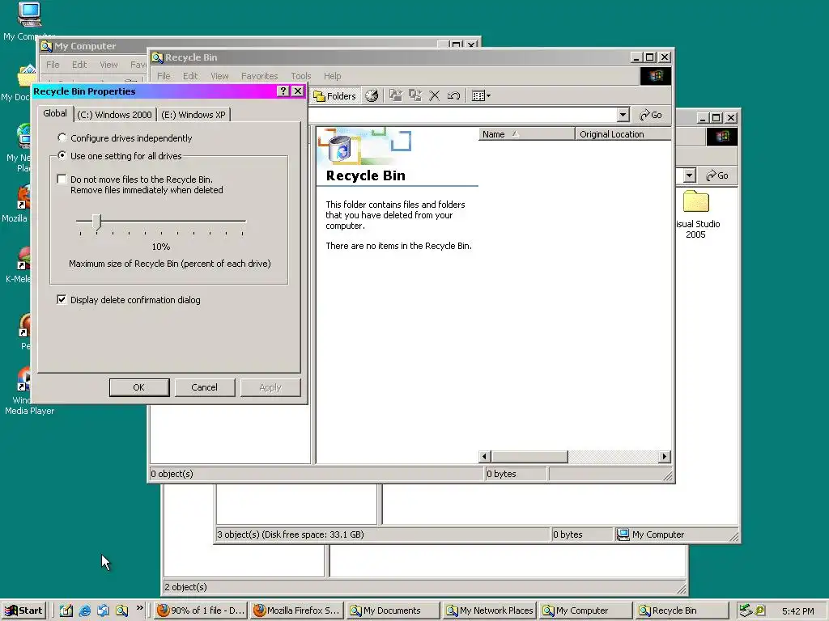829x621 pixels.
Task: Switch to My Computer taskbar button
Action: pos(585,610)
